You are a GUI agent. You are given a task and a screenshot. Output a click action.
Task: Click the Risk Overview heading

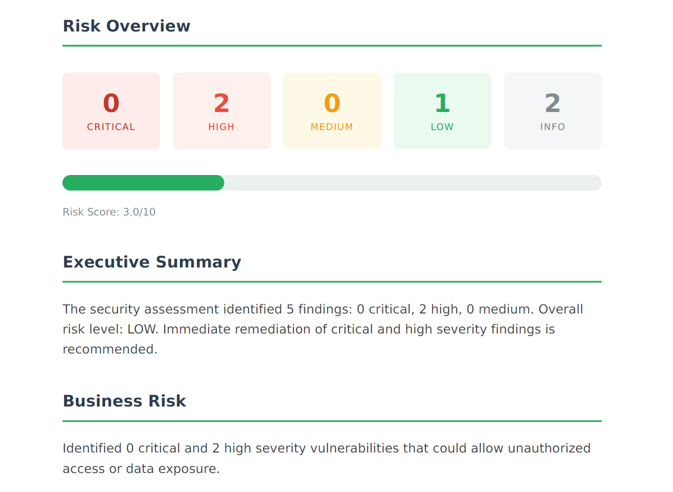126,26
